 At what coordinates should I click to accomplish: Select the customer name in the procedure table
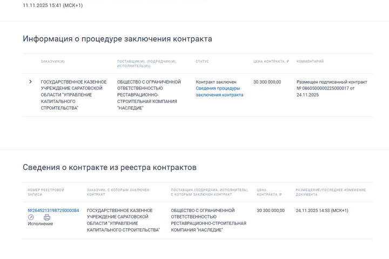(73, 95)
